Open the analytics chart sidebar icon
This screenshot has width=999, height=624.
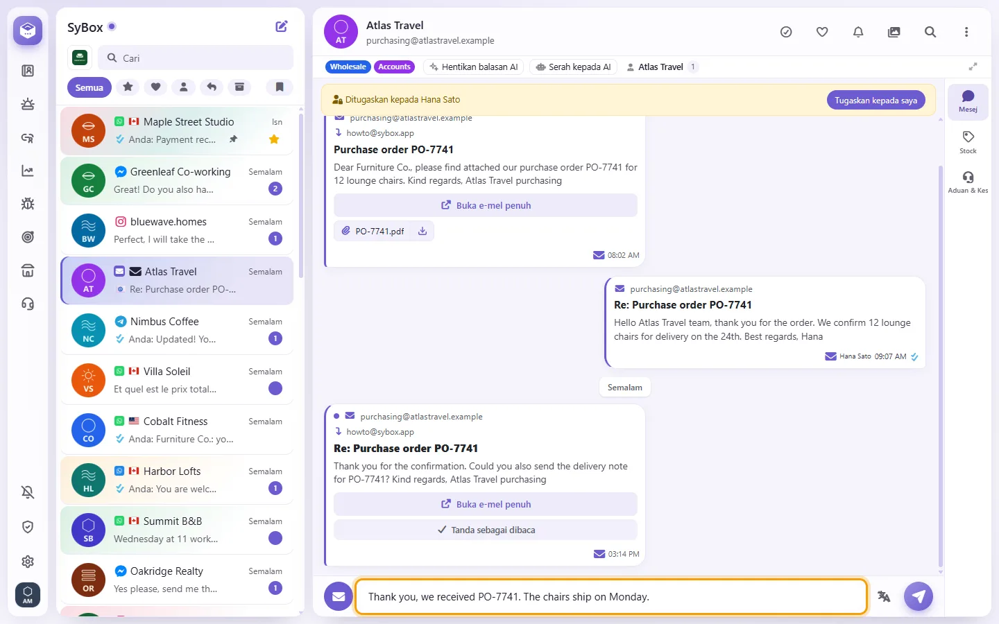(28, 171)
